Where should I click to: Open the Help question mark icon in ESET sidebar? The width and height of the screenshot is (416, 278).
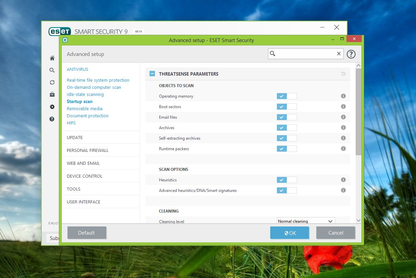pos(52,119)
